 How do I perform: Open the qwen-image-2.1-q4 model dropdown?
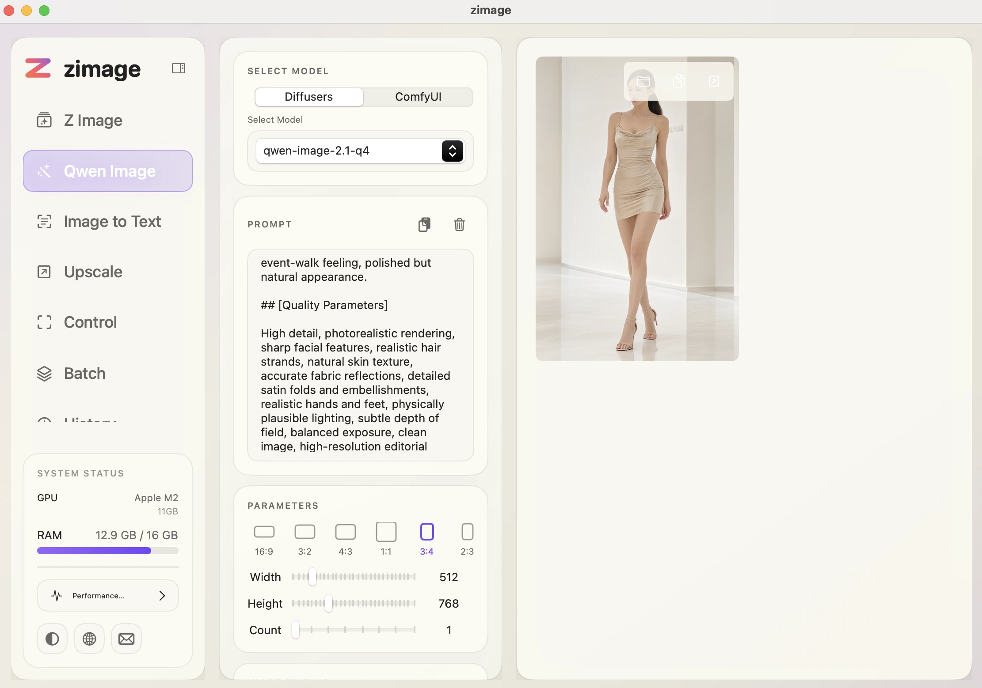(x=360, y=151)
